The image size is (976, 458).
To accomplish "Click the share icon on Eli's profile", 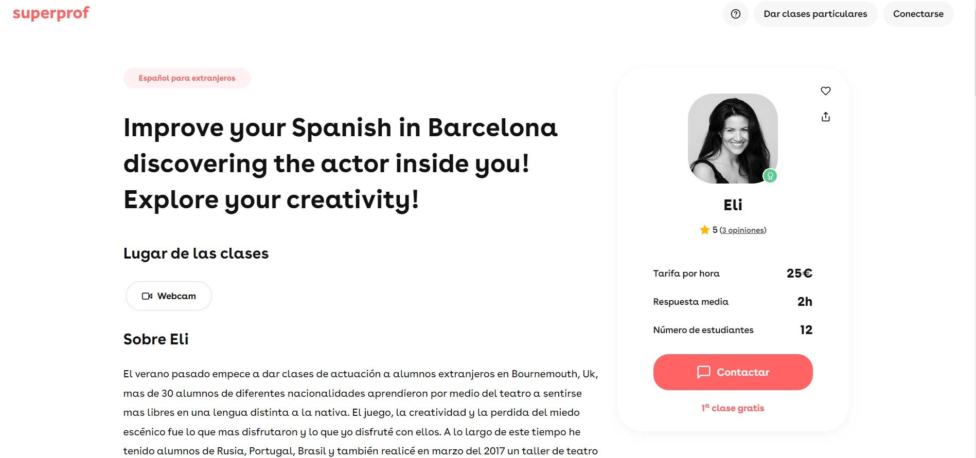I will [x=826, y=117].
